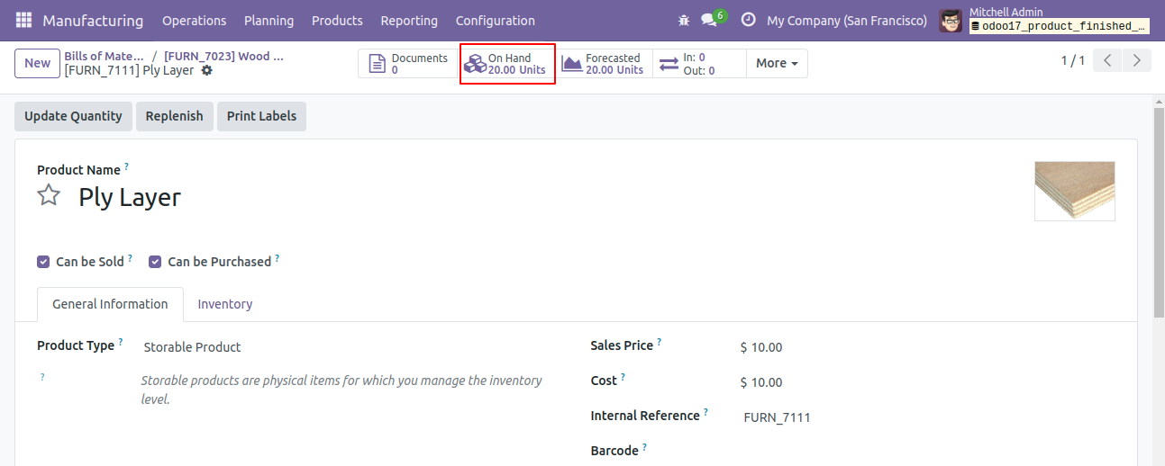Open On Hand stock cubes icon
This screenshot has height=466, width=1165.
click(x=475, y=64)
